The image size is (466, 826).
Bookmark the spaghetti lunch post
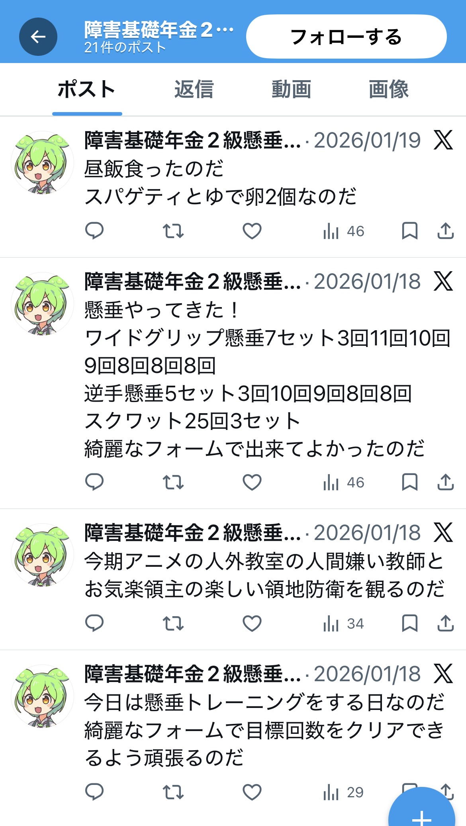(409, 231)
